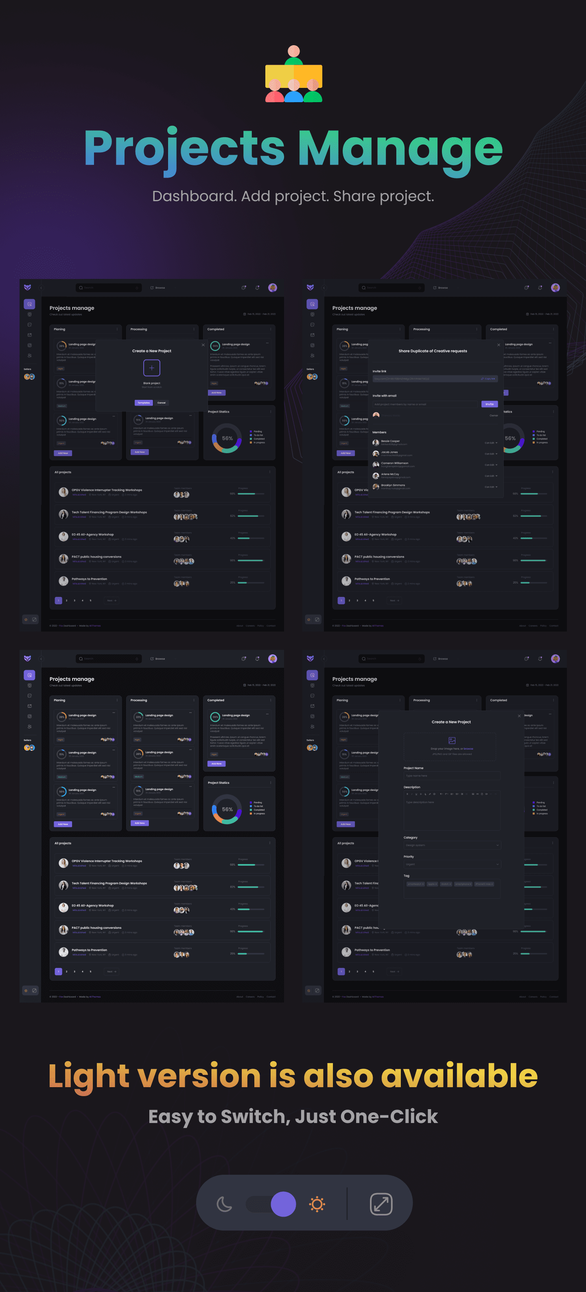Click the active projects sidebar icon in bottom-left screen
The width and height of the screenshot is (586, 1292).
coord(30,675)
